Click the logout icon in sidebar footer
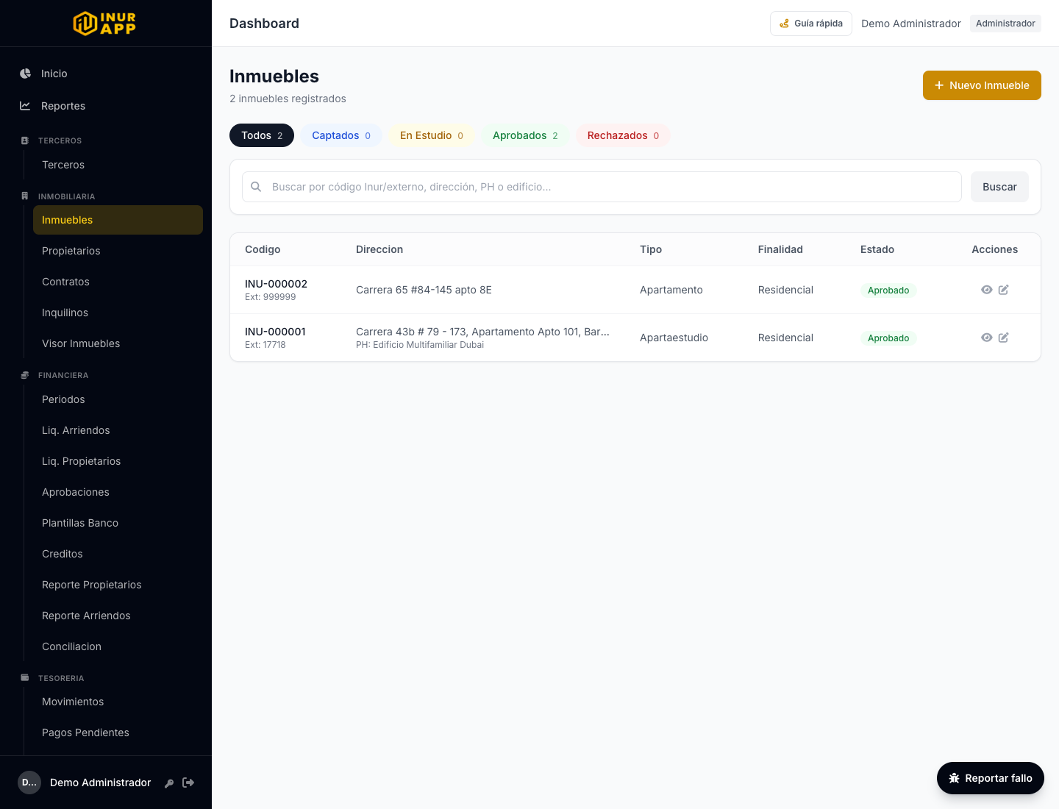 pyautogui.click(x=188, y=783)
